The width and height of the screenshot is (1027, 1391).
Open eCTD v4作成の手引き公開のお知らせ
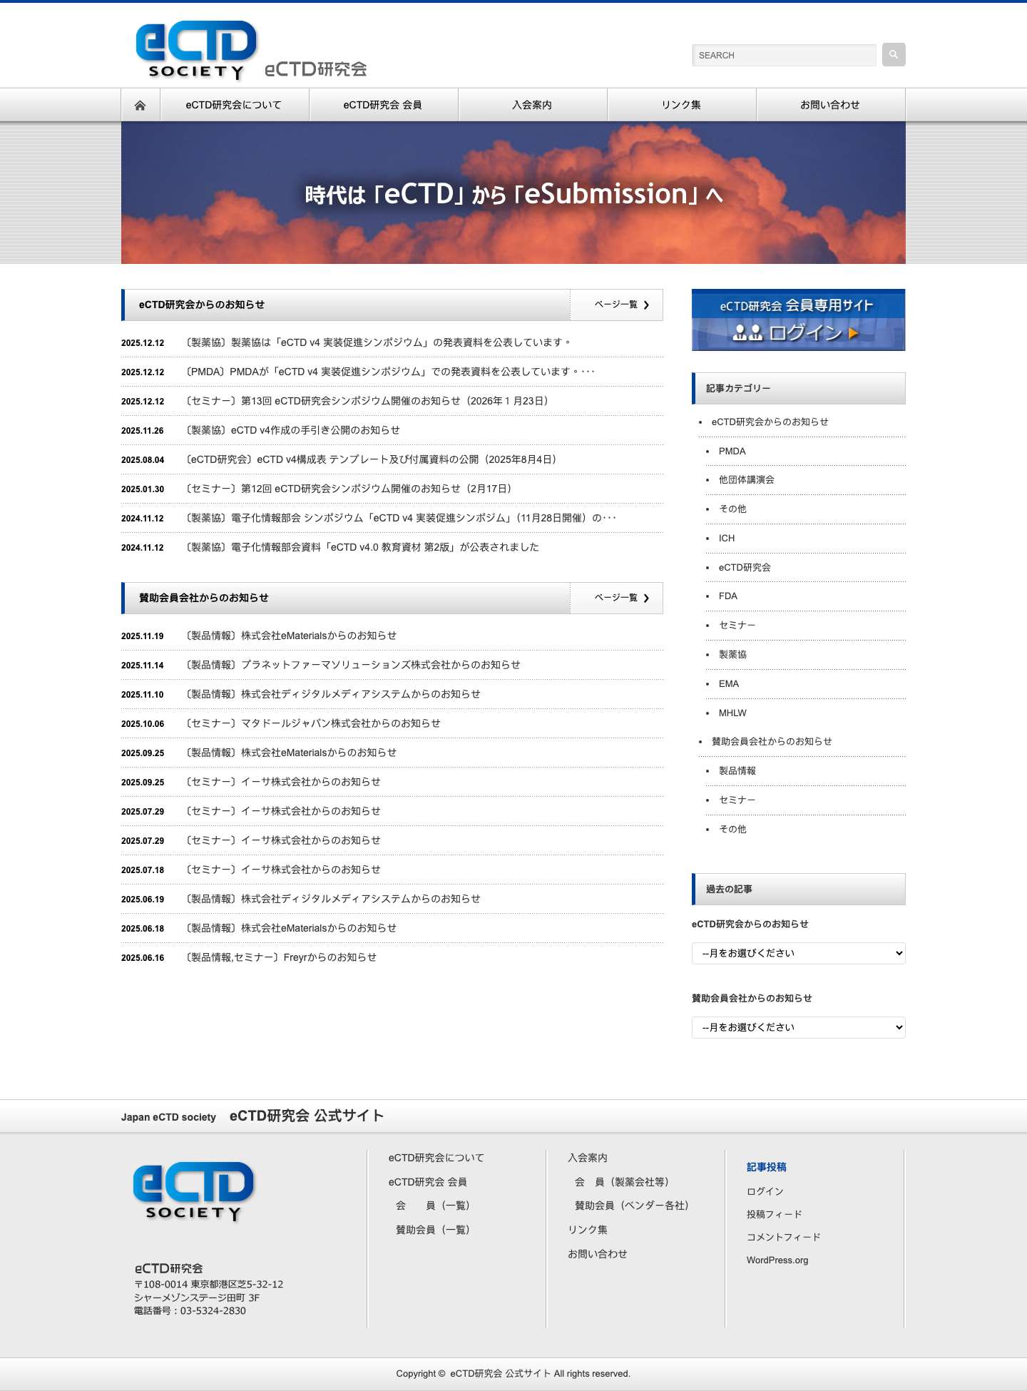pyautogui.click(x=293, y=430)
